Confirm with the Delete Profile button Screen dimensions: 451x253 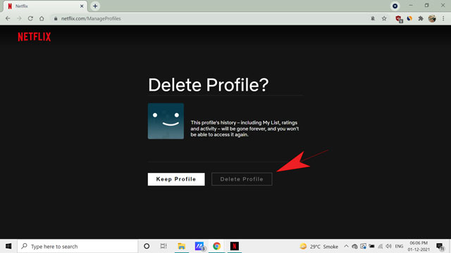coord(242,179)
